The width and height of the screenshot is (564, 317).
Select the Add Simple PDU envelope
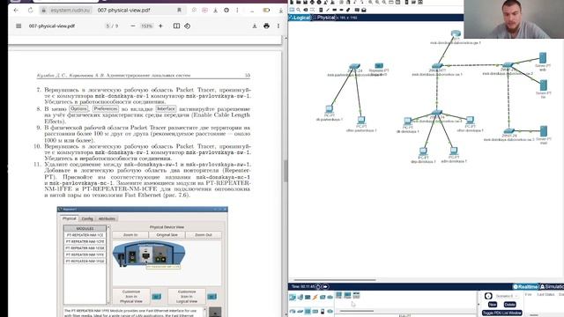point(357,10)
